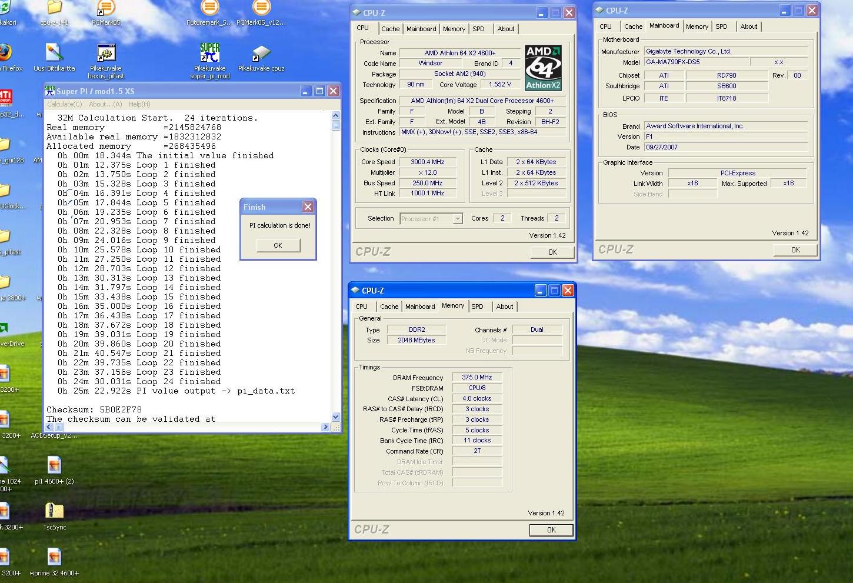Select Memory tab in CPU-Z Mainboard window
This screenshot has width=853, height=583.
697,26
